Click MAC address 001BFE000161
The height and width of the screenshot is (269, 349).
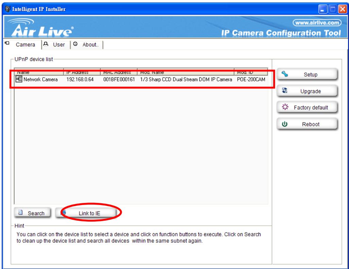(x=119, y=79)
